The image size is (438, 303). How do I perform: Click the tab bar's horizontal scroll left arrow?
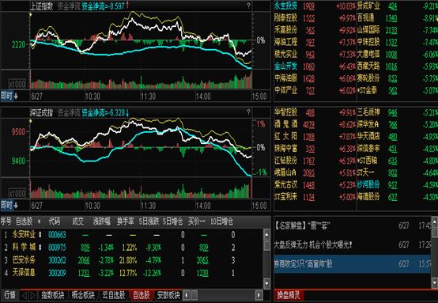187,295
